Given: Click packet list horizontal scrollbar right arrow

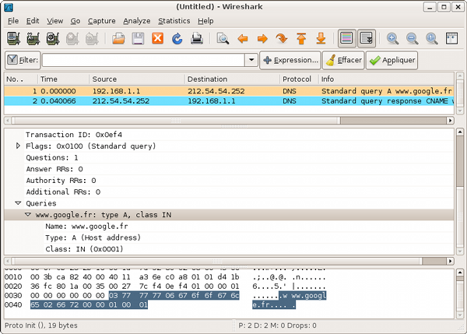Looking at the screenshot, I should click(x=451, y=121).
